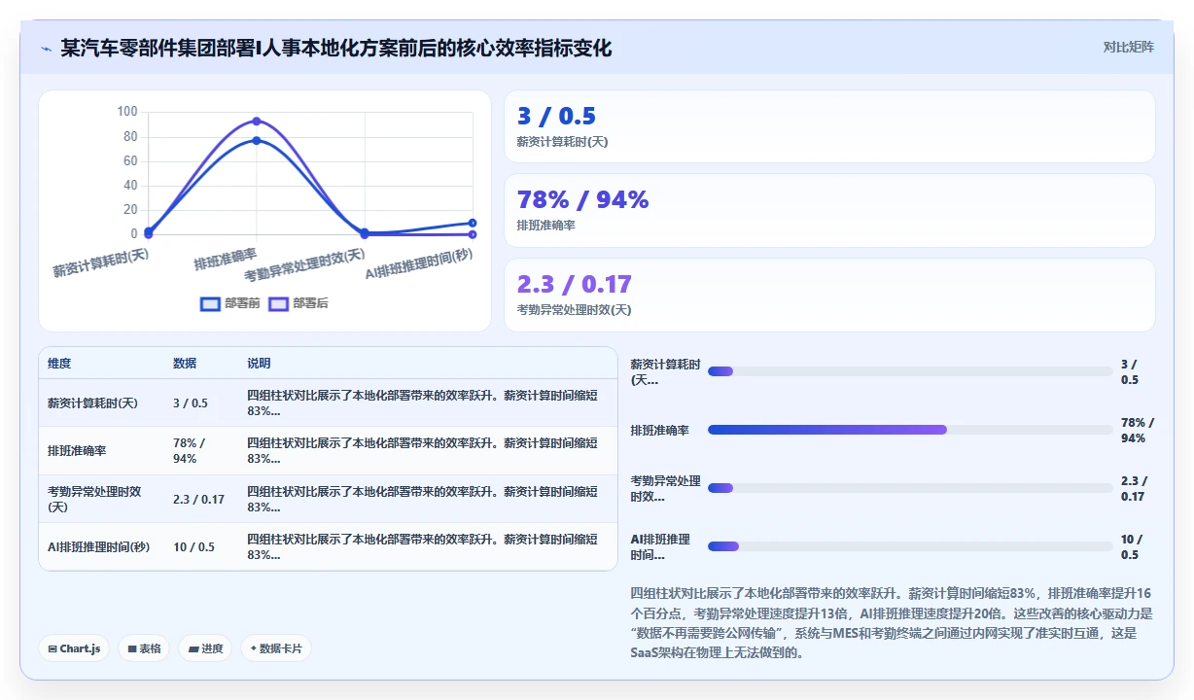
Task: Click the 进度 tag
Action: [205, 648]
